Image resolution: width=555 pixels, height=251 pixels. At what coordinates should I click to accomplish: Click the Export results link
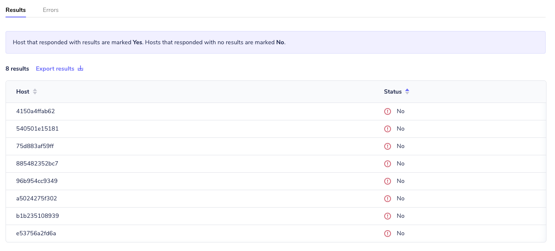tap(55, 68)
